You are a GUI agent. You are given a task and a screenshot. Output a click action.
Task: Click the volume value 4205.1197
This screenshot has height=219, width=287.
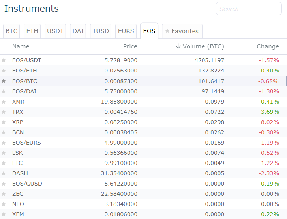209,60
